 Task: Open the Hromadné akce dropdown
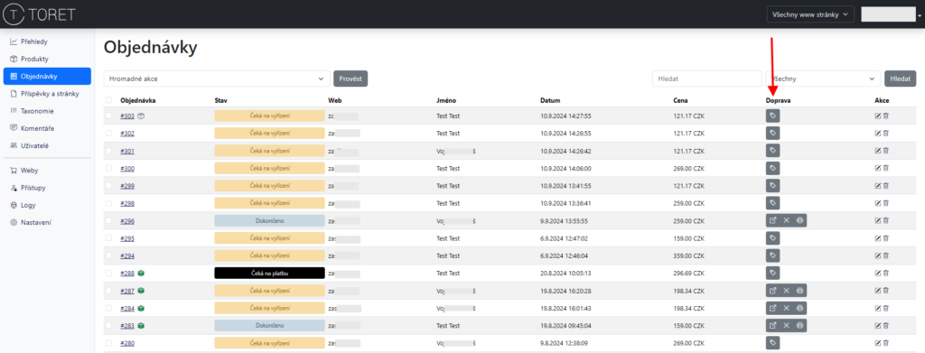coord(217,79)
